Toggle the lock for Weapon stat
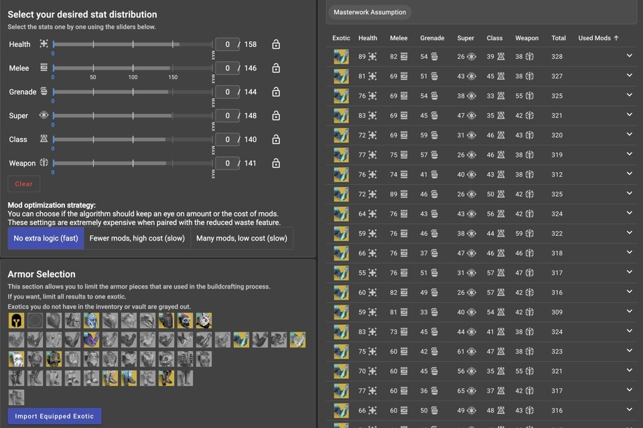 (x=276, y=163)
